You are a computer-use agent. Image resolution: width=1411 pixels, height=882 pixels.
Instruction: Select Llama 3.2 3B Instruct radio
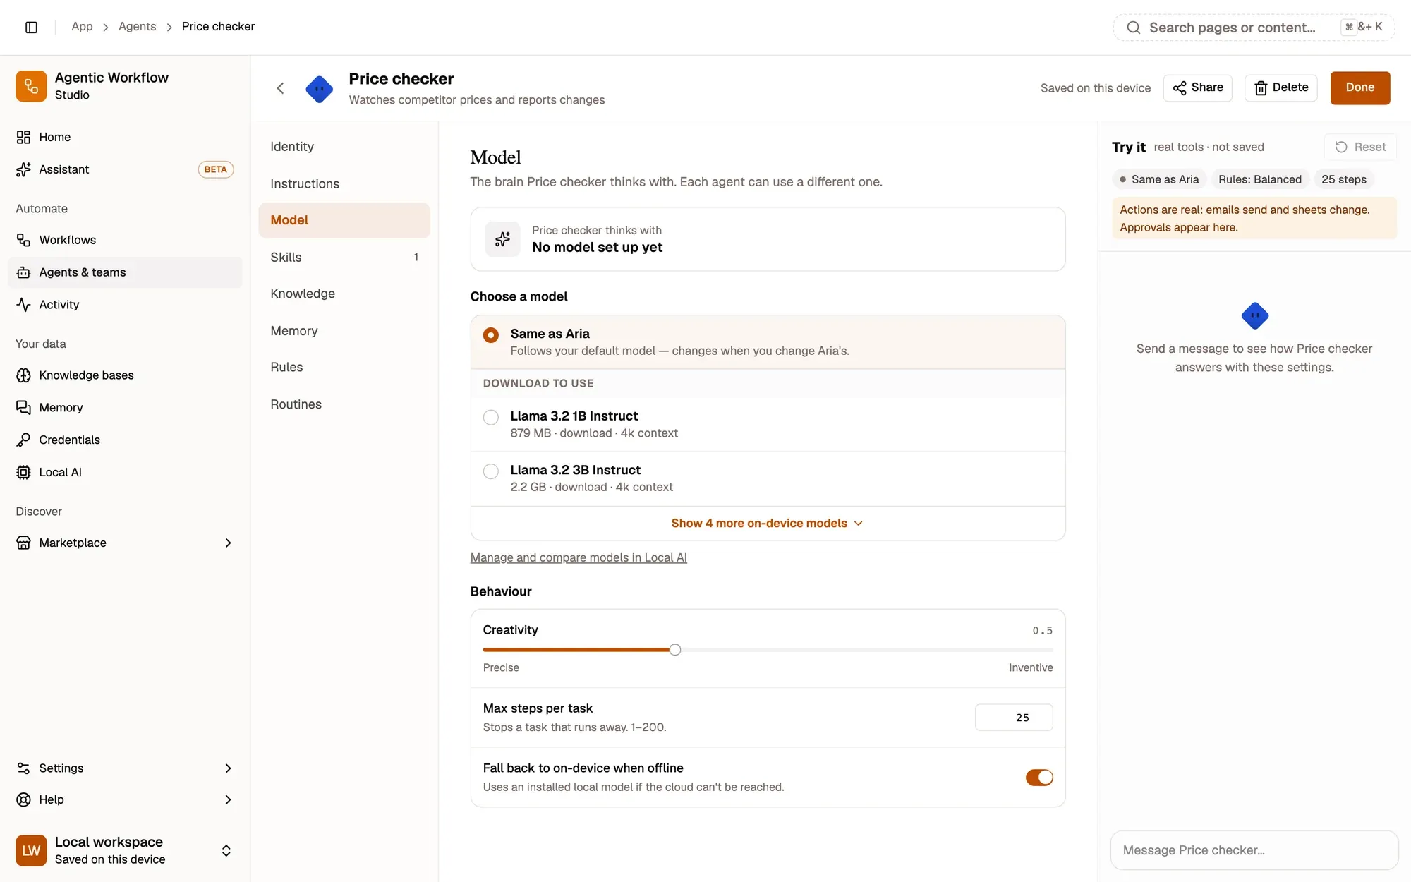pos(491,471)
